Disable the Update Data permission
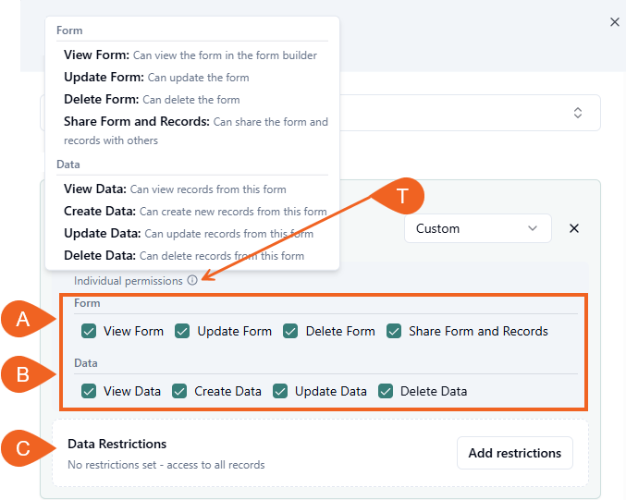626x500 pixels. (x=280, y=391)
